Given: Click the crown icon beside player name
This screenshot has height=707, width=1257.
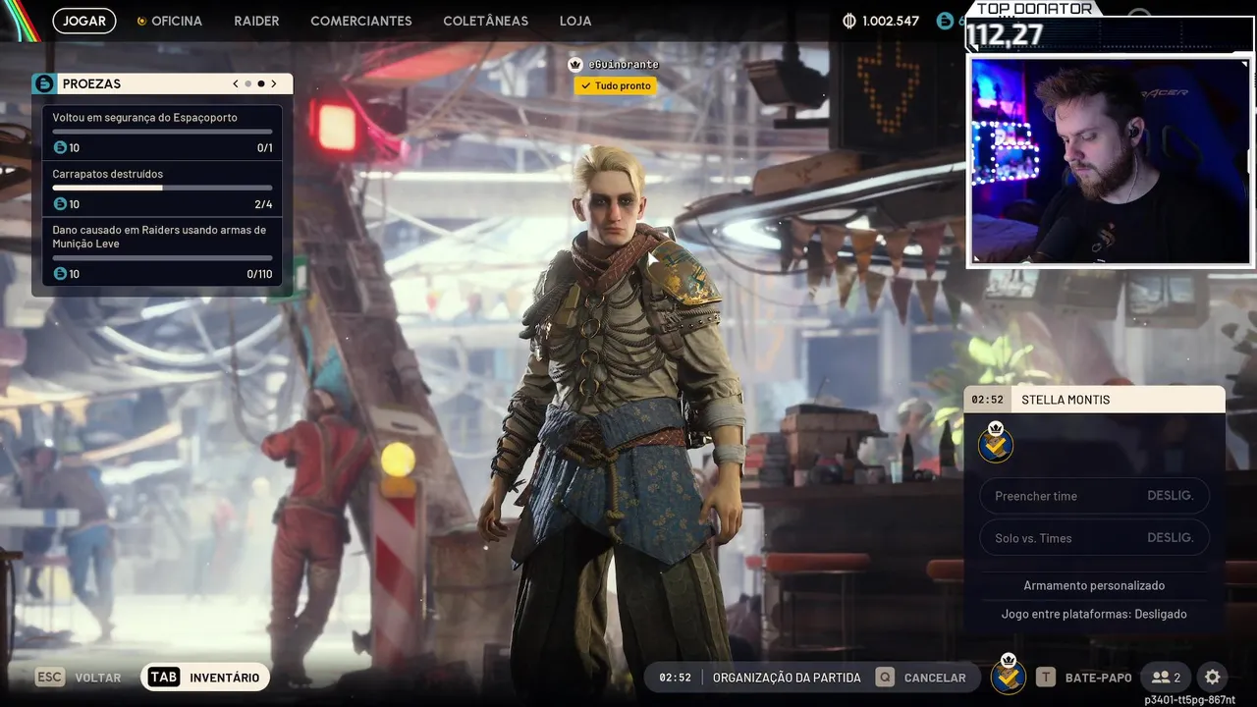Looking at the screenshot, I should pyautogui.click(x=575, y=64).
